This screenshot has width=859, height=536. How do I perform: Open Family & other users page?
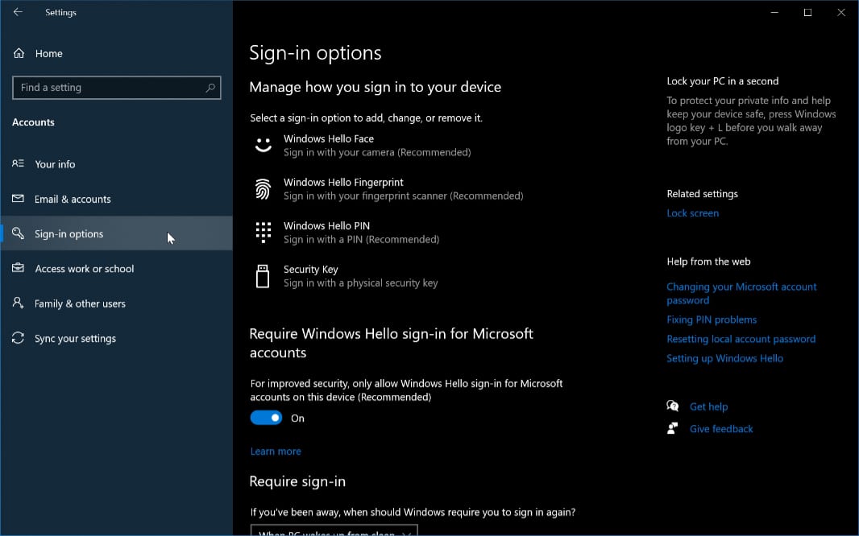point(80,303)
